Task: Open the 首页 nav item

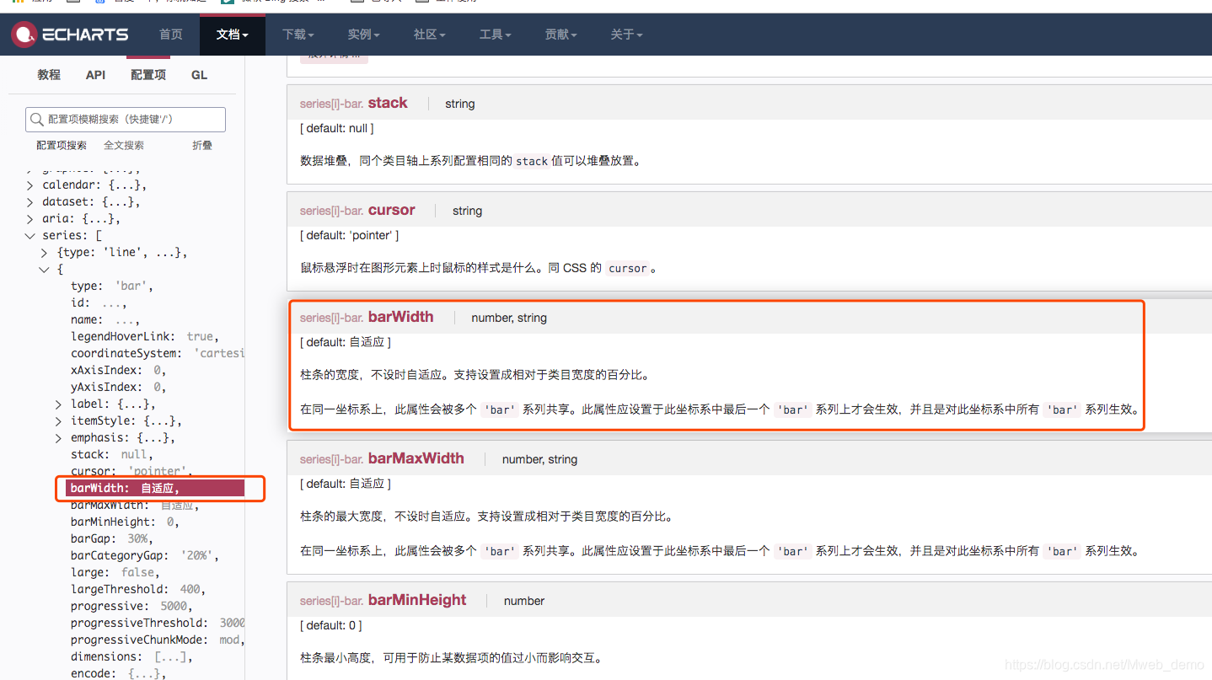Action: [171, 35]
